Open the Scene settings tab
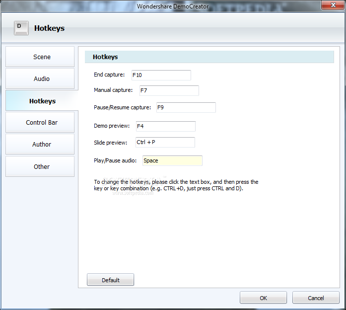The image size is (346, 310). tap(40, 57)
